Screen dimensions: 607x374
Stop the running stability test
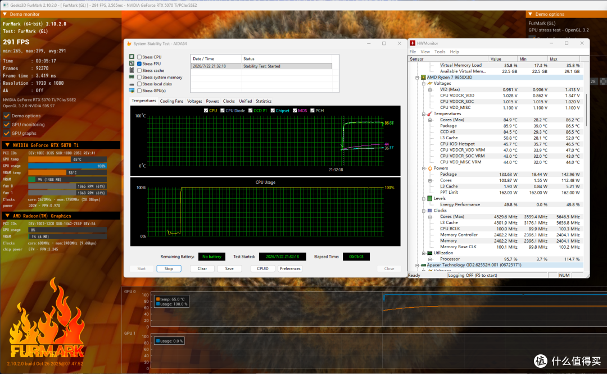pos(169,268)
